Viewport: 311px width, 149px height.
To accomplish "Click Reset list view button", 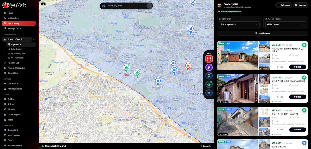I will click(262, 33).
